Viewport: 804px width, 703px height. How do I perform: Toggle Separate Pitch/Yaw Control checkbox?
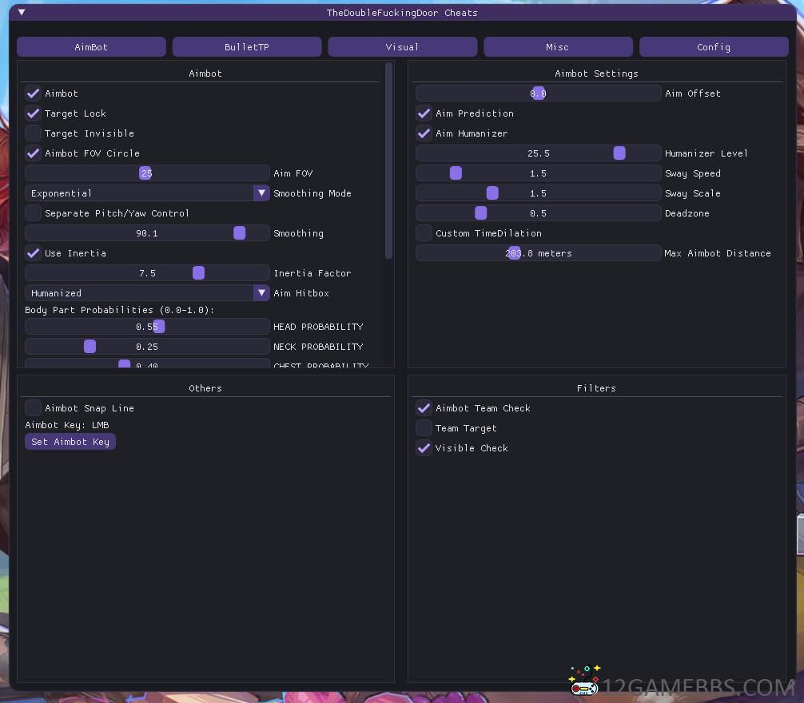(x=34, y=213)
